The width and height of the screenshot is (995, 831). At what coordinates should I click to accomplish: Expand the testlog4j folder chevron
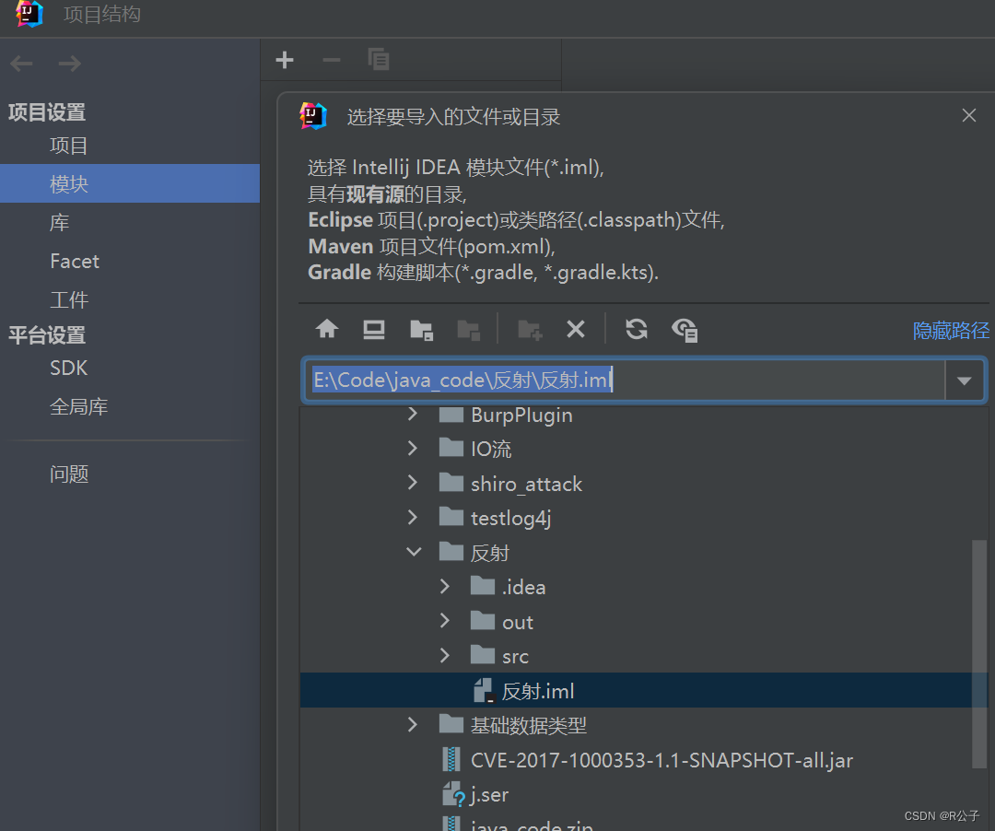413,518
